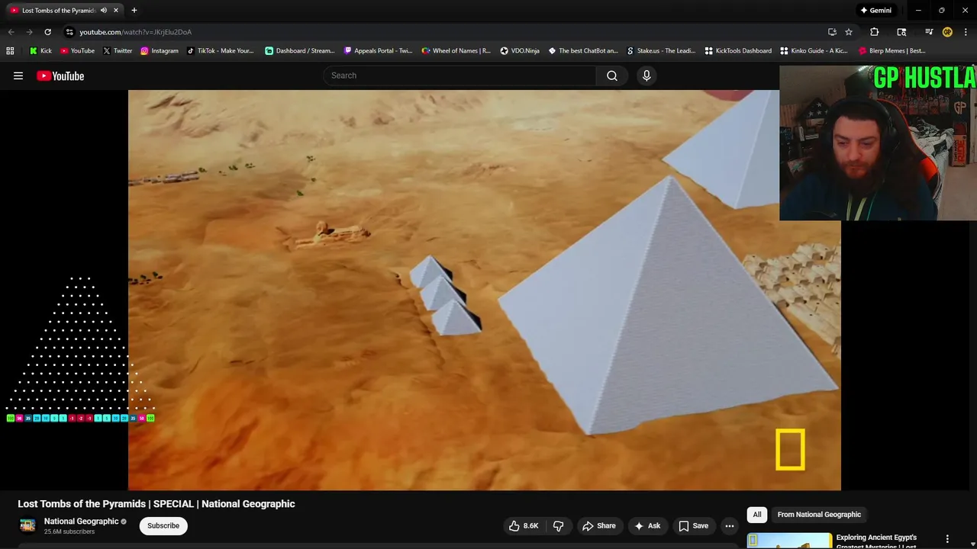Open the Gemini button in the title bar

click(x=875, y=11)
